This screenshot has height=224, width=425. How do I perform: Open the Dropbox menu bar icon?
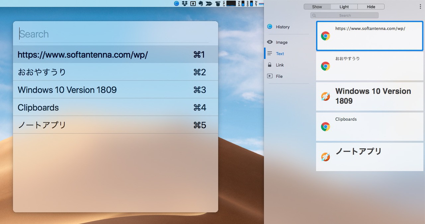tap(185, 4)
